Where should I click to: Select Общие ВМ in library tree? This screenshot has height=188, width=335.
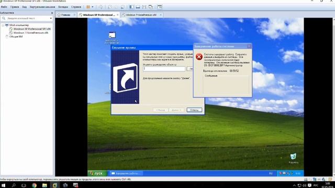tap(16, 37)
